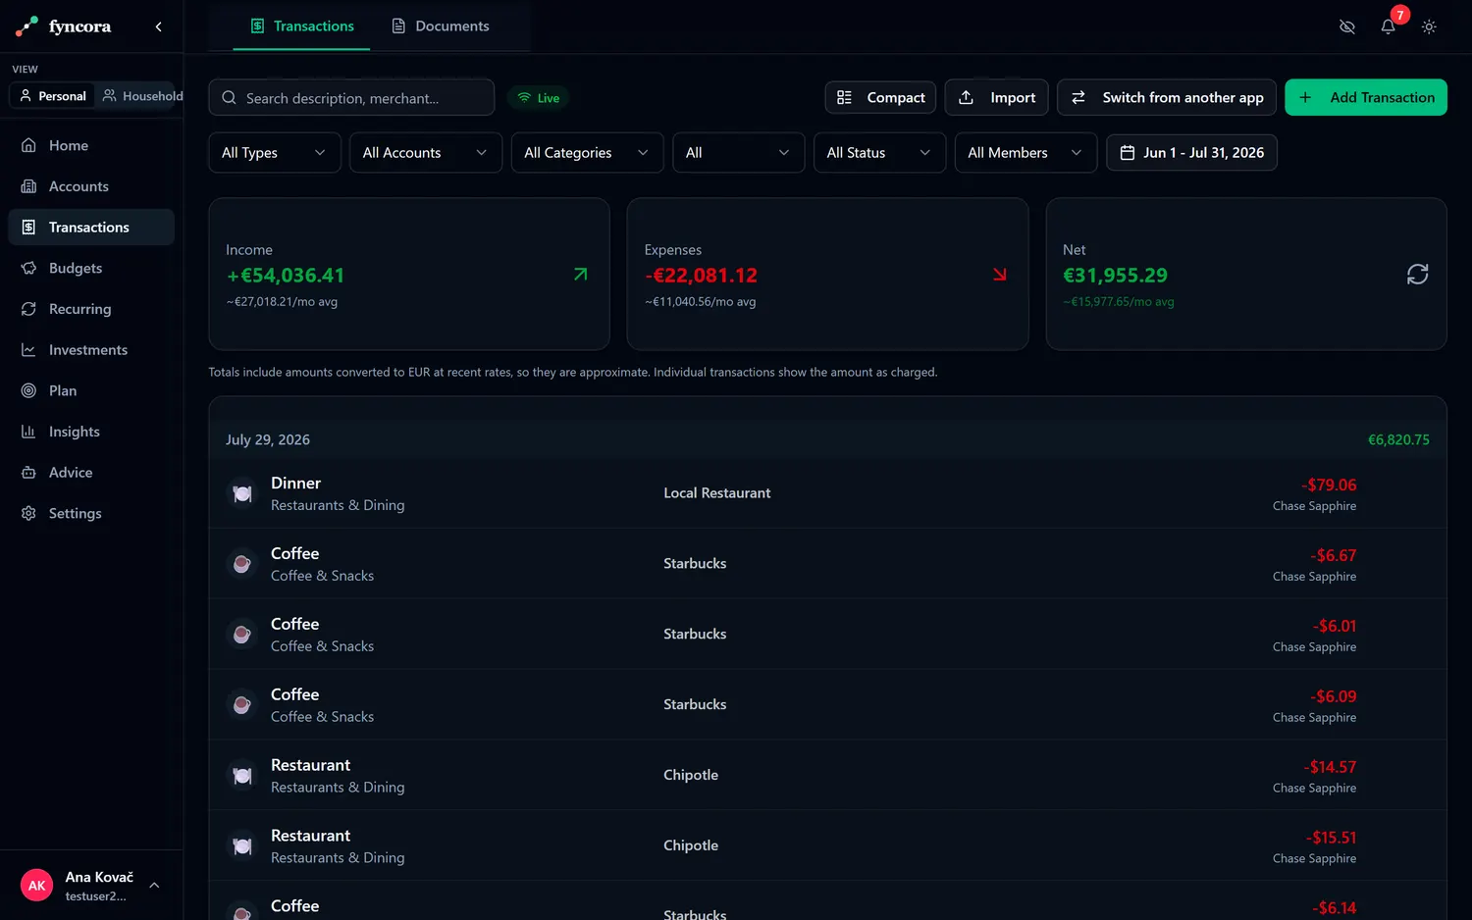Image resolution: width=1472 pixels, height=920 pixels.
Task: Select the Personal view toggle
Action: coord(53,96)
